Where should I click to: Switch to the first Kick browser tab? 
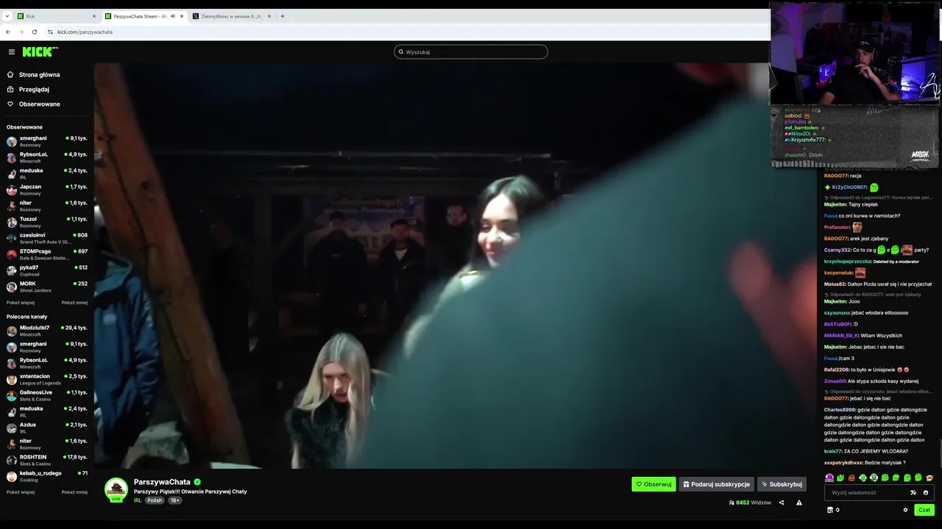pos(57,16)
